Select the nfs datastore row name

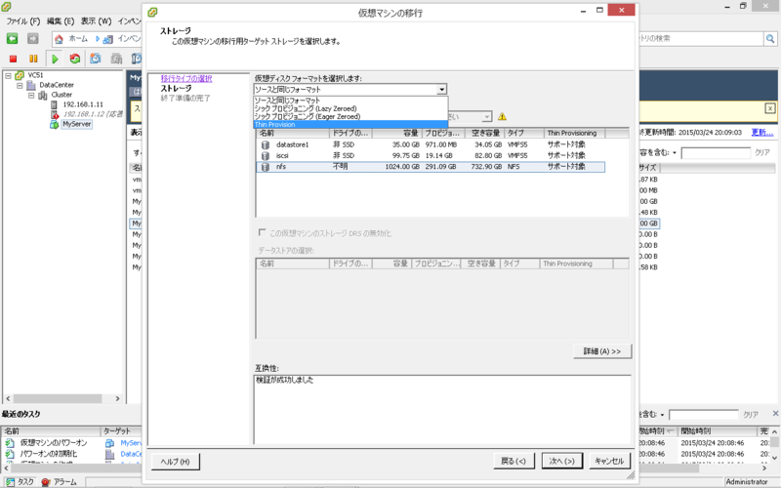point(281,167)
